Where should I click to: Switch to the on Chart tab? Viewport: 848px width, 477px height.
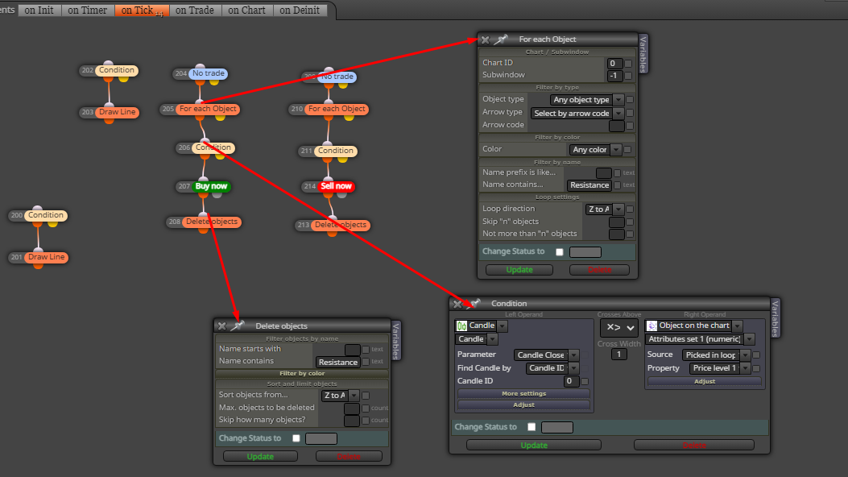246,10
